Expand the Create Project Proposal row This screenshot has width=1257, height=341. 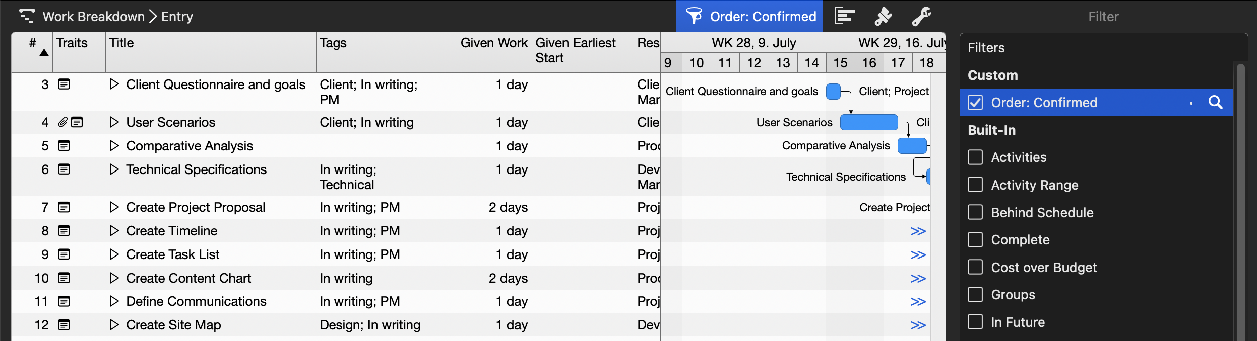[x=114, y=207]
